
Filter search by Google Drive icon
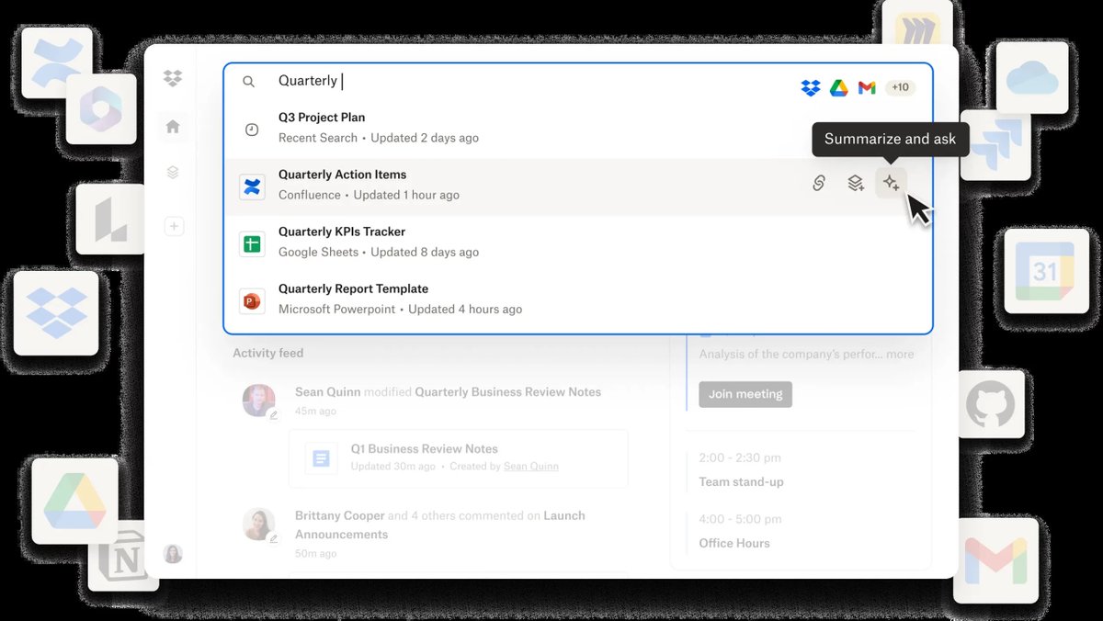tap(838, 88)
